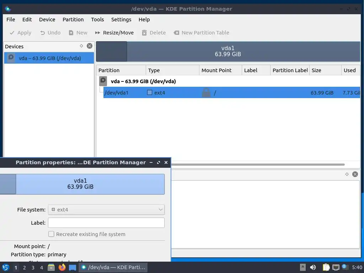Open the Help menu
The height and width of the screenshot is (273, 364).
click(144, 20)
